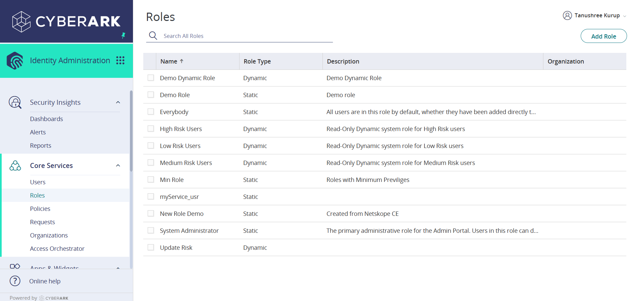637x301 pixels.
Task: Go to Requests in the sidebar
Action: pos(42,222)
